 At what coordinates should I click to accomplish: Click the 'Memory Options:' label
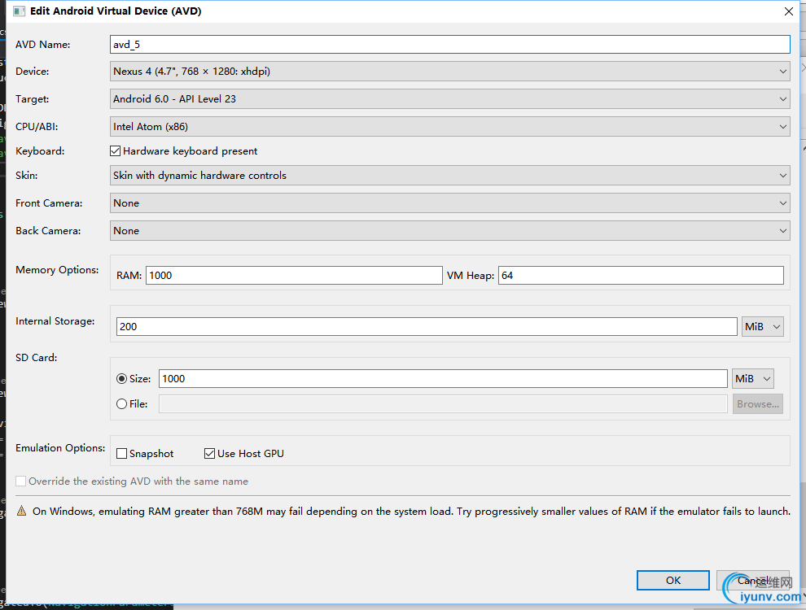(x=57, y=269)
